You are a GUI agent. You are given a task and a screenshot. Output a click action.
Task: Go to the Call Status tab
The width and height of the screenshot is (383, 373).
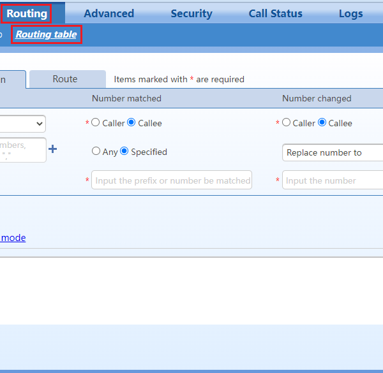point(276,13)
